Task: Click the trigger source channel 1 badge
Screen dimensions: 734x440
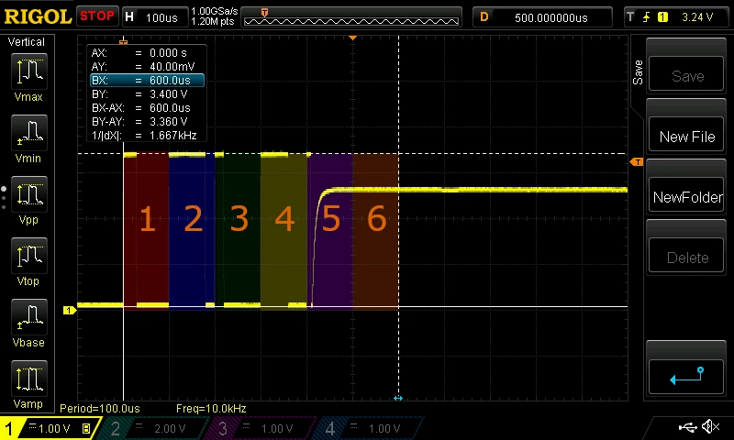Action: [662, 17]
